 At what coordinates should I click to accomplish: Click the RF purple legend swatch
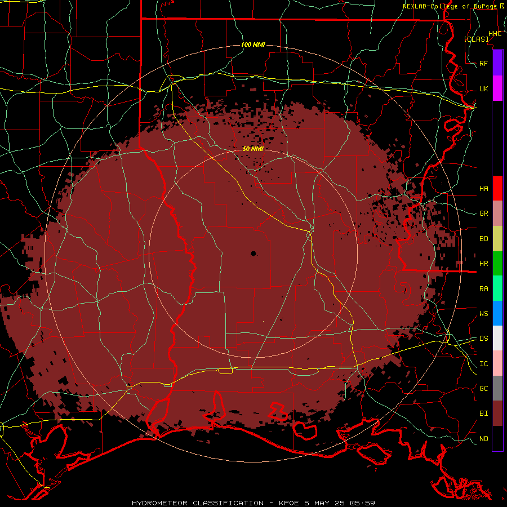point(497,63)
